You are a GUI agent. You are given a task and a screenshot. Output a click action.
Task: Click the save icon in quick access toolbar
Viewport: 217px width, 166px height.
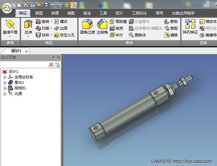pyautogui.click(x=46, y=5)
